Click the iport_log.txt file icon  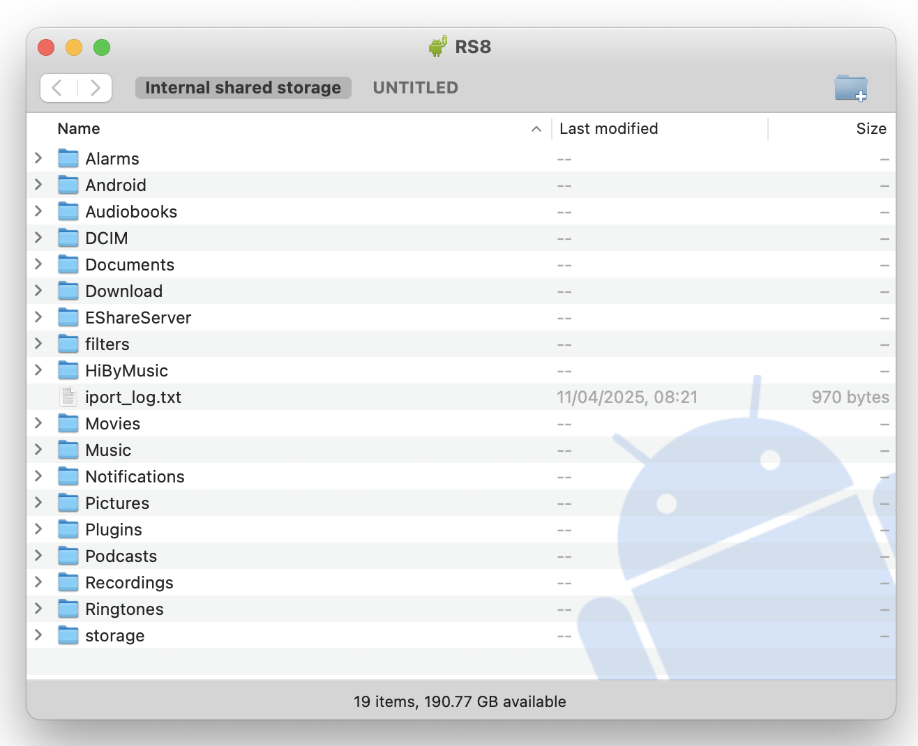[x=68, y=397]
